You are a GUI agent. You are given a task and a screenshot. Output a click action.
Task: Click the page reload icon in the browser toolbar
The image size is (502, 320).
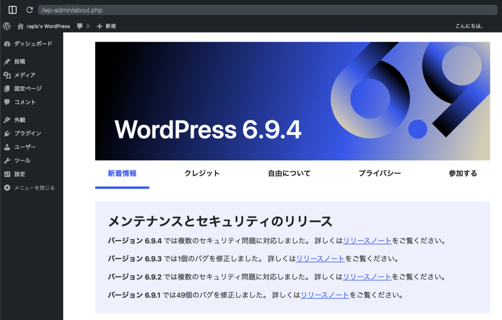click(x=30, y=9)
